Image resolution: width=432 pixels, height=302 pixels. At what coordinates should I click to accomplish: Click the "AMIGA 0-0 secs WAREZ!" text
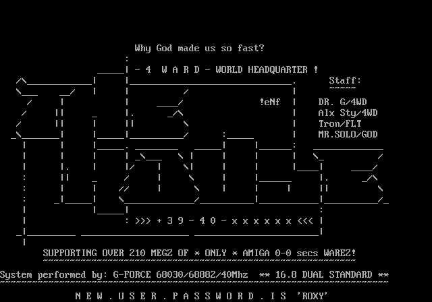(x=294, y=253)
